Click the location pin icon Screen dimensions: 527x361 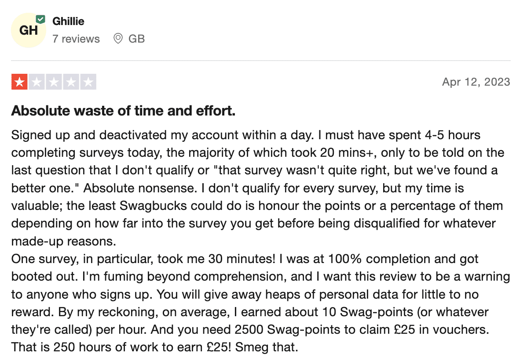pyautogui.click(x=118, y=39)
